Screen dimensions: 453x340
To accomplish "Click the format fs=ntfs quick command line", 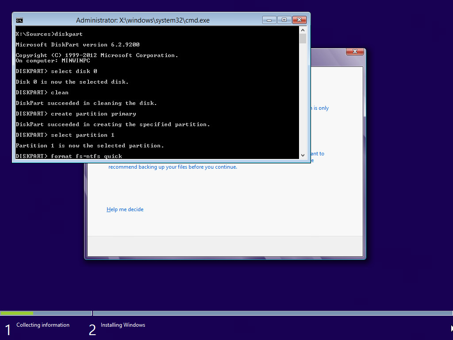I will click(x=69, y=156).
